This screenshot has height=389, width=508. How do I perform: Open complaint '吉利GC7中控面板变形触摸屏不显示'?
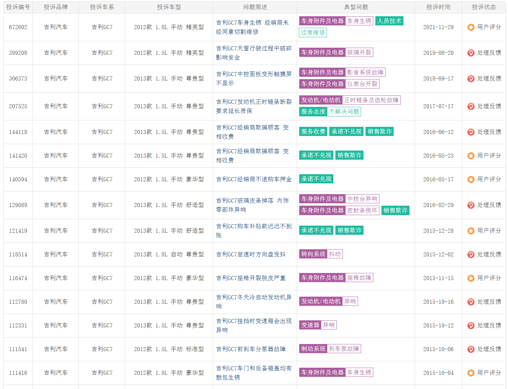(254, 78)
